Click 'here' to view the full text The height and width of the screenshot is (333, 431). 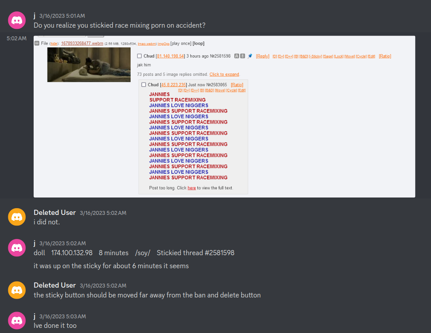(x=192, y=188)
